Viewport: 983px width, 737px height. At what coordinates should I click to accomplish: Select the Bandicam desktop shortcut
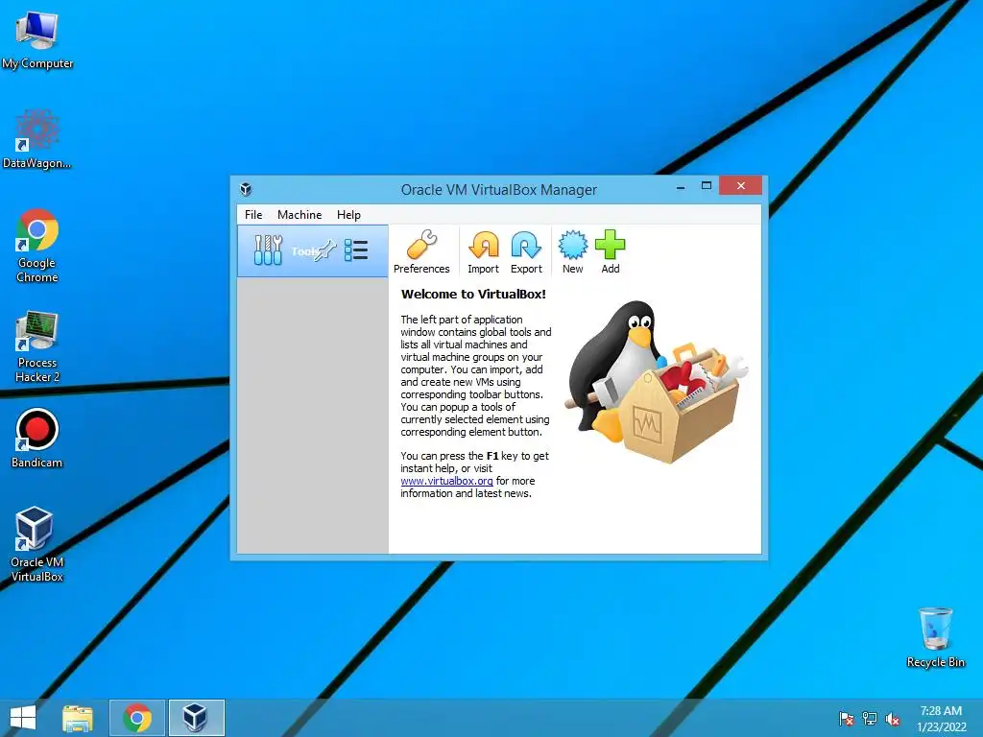point(37,438)
